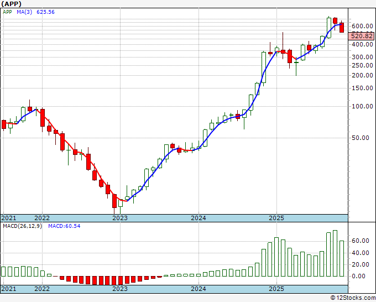Click the 40.00 MACD axis label

(361, 253)
